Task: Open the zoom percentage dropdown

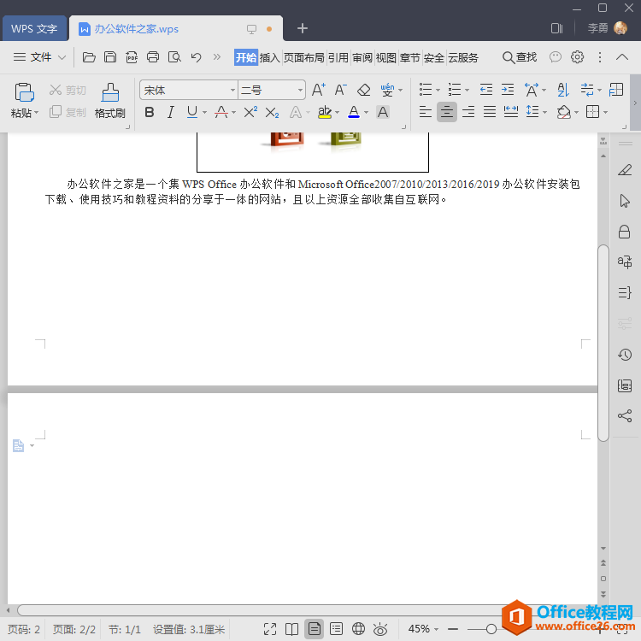Action: [x=436, y=629]
